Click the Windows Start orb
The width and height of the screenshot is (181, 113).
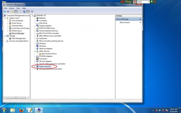(4, 110)
